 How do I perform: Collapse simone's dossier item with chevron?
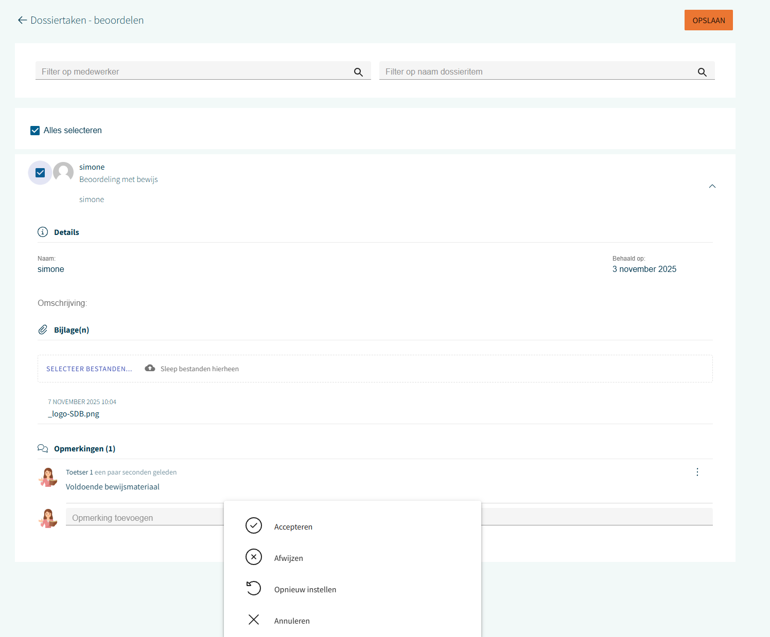coord(712,186)
